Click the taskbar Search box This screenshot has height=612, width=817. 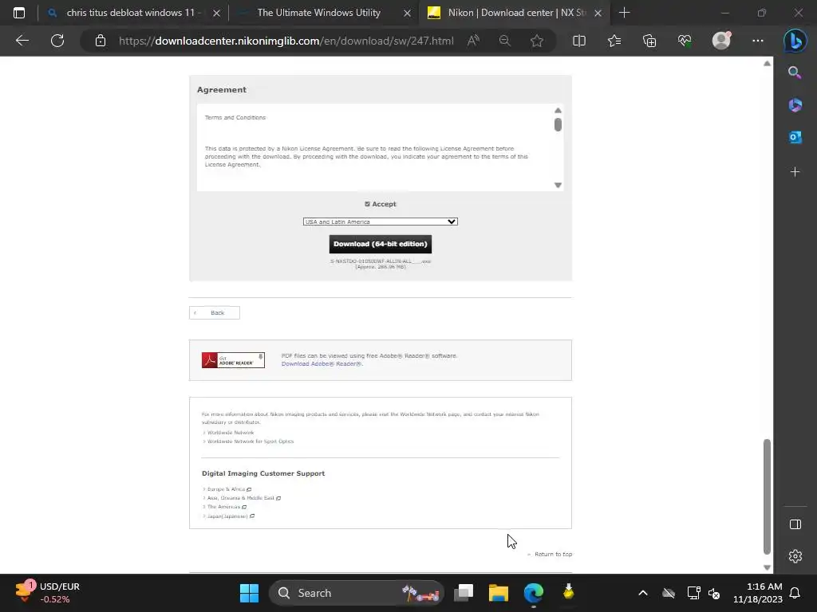tap(357, 593)
